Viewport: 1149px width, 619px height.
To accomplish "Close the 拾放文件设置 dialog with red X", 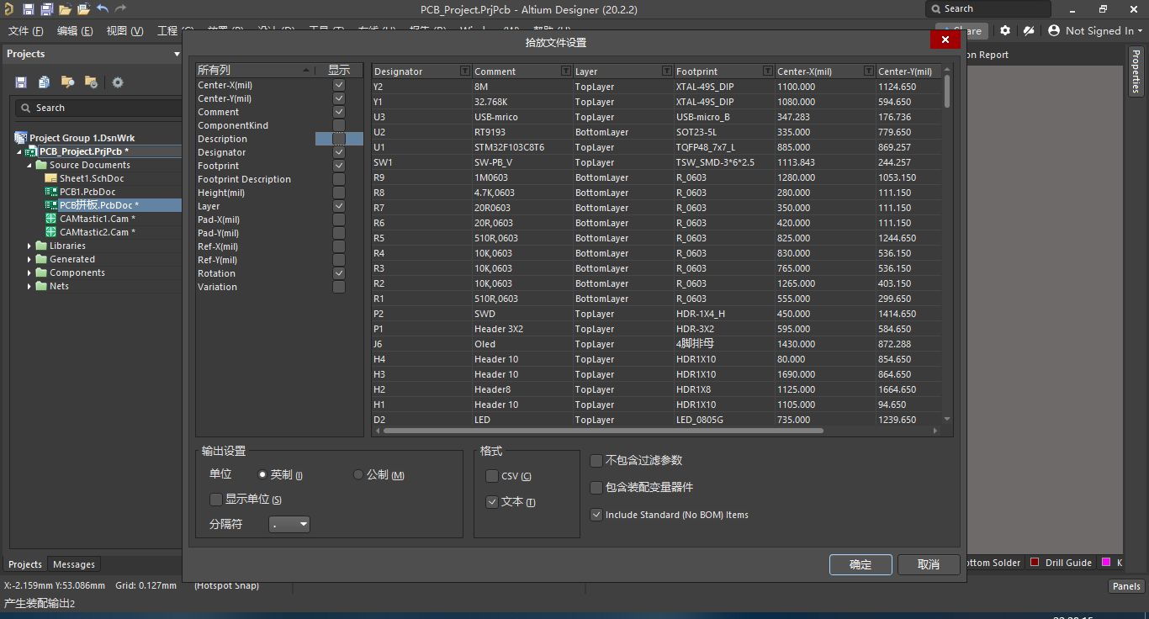I will pyautogui.click(x=945, y=40).
